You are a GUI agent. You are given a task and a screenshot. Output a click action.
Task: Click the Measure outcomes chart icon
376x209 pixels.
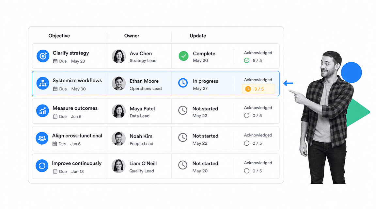click(x=42, y=111)
